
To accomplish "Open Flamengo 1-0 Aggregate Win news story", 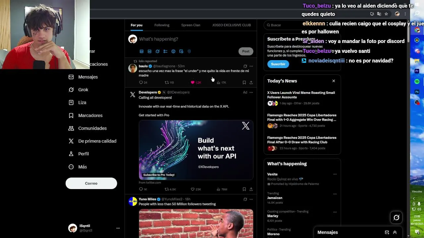I will [x=302, y=120].
